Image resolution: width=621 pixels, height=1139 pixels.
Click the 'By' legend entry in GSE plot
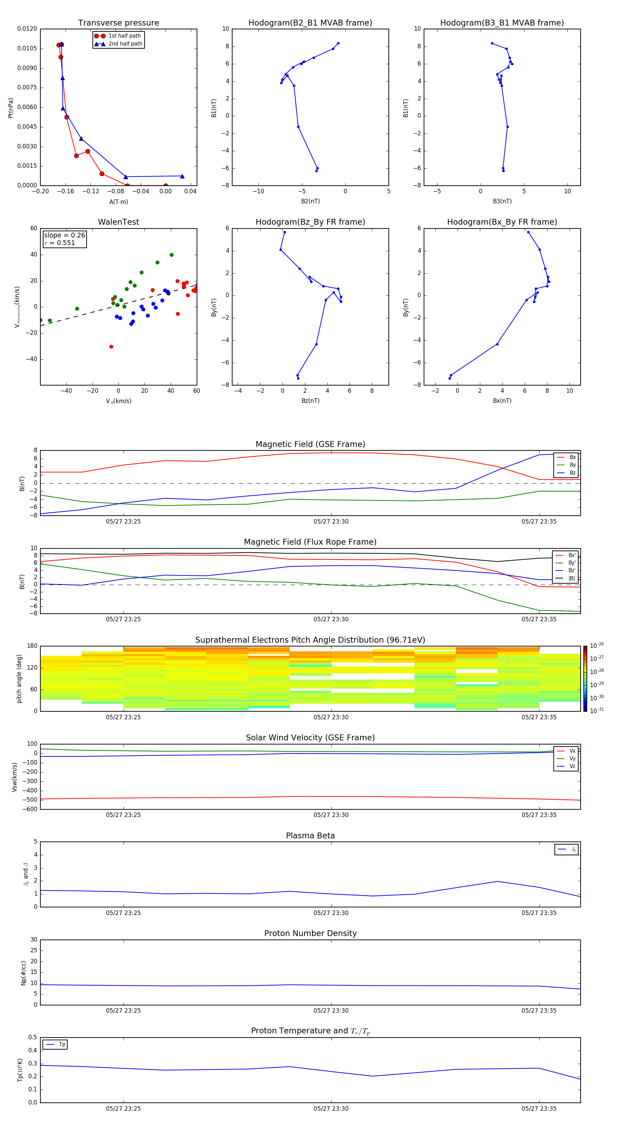click(x=566, y=465)
